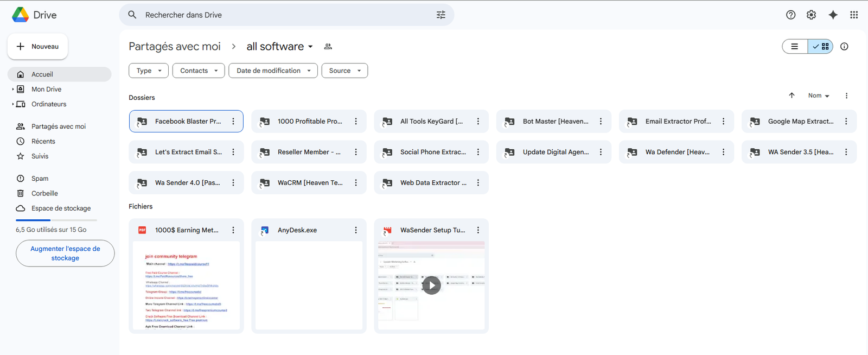Image resolution: width=868 pixels, height=355 pixels.
Task: Open Espace de stockage in sidebar
Action: pos(60,208)
